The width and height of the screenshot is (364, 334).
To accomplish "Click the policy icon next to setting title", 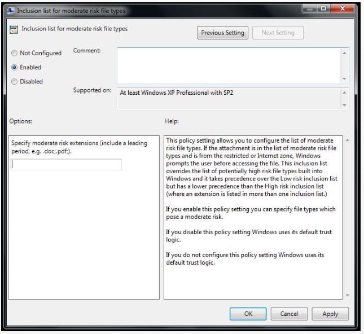I will point(14,30).
